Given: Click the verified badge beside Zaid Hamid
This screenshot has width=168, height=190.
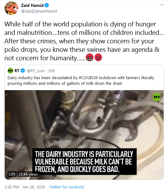Looking at the screenshot, I should click(47, 5).
